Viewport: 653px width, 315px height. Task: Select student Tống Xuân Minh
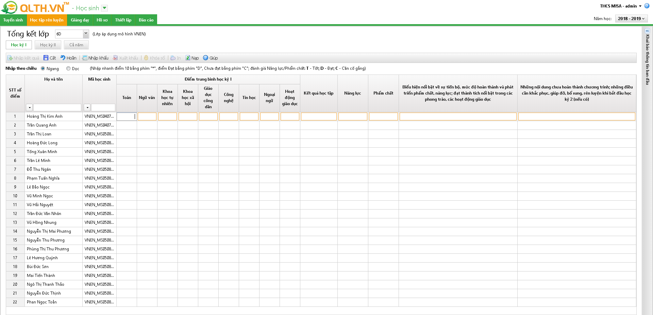coord(42,152)
